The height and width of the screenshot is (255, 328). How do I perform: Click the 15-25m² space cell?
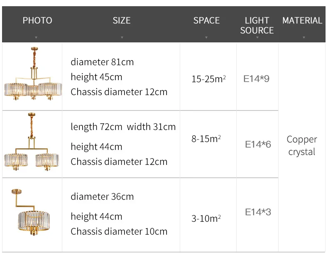tap(208, 79)
